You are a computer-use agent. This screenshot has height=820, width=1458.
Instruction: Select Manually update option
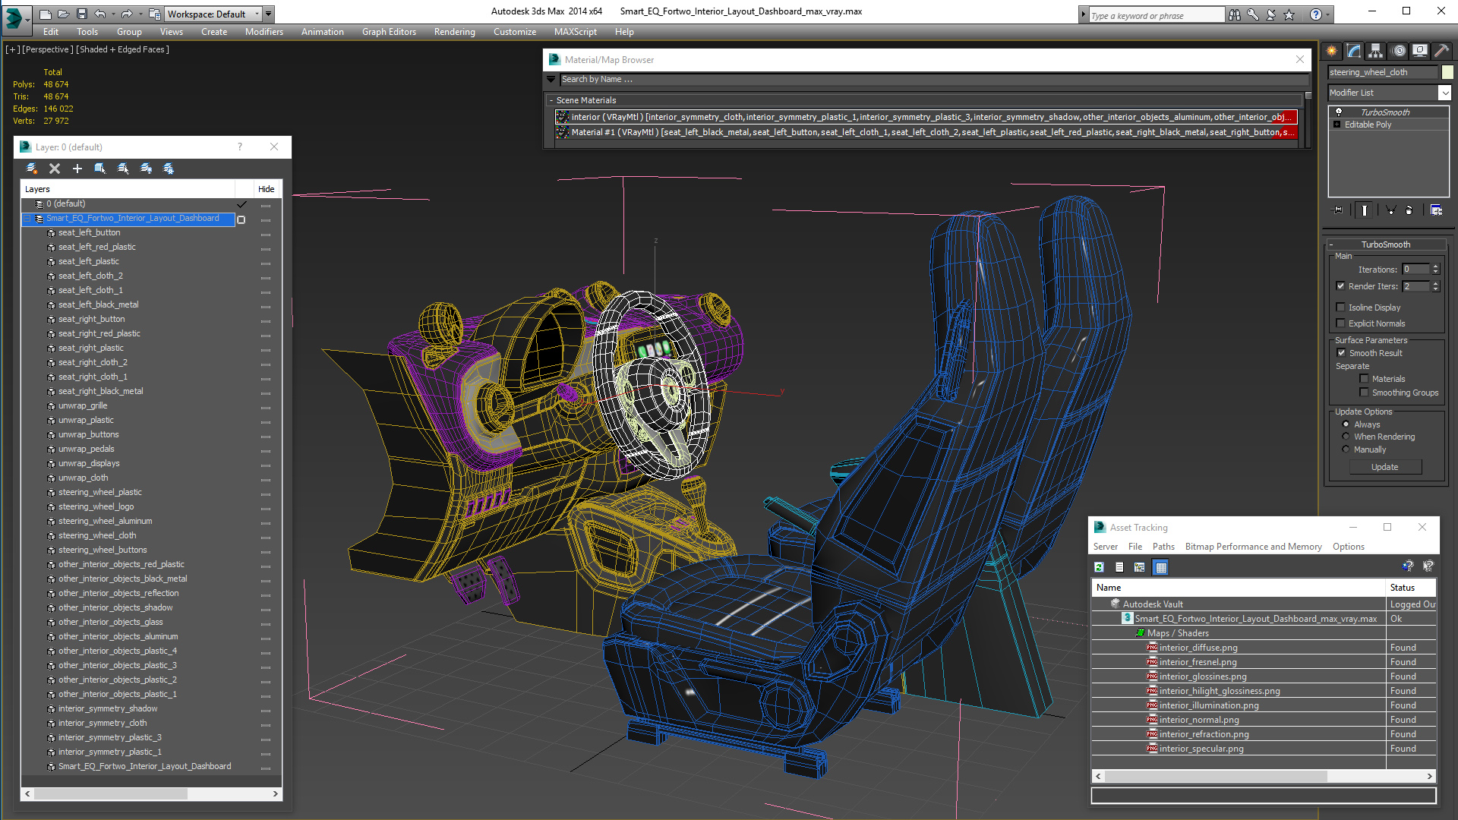(x=1346, y=449)
